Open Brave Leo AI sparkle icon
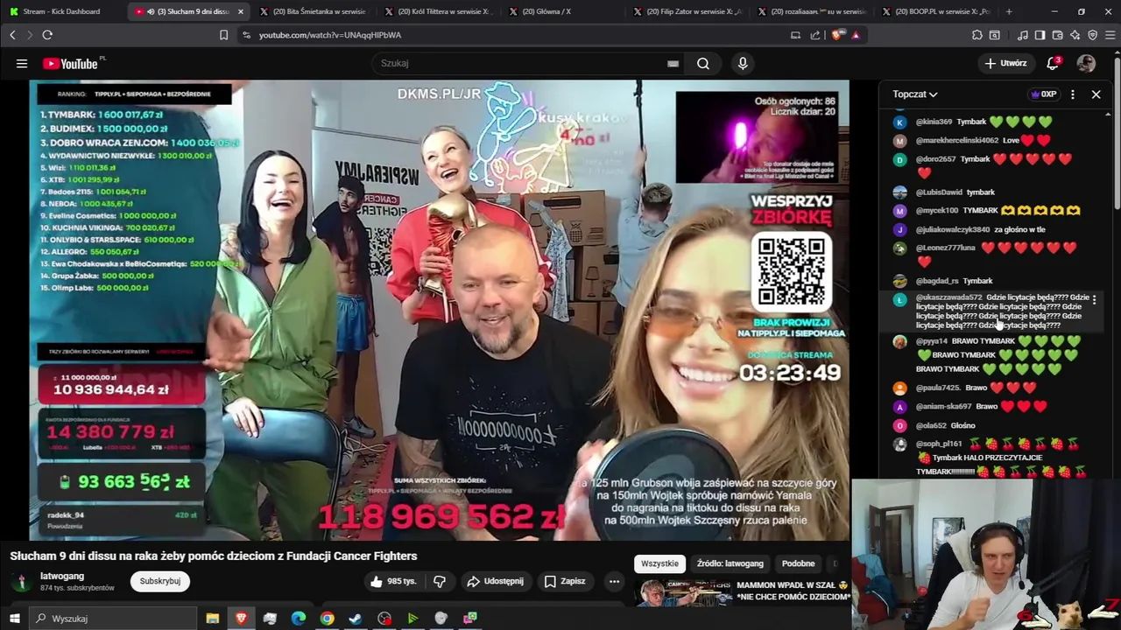Image resolution: width=1121 pixels, height=630 pixels. point(1075,35)
